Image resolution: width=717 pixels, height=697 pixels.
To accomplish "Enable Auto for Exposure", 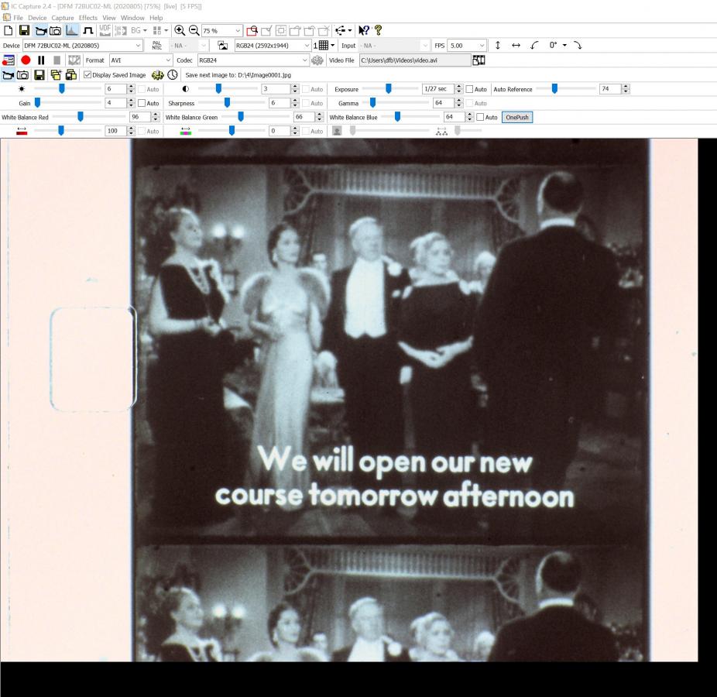I will pyautogui.click(x=470, y=89).
